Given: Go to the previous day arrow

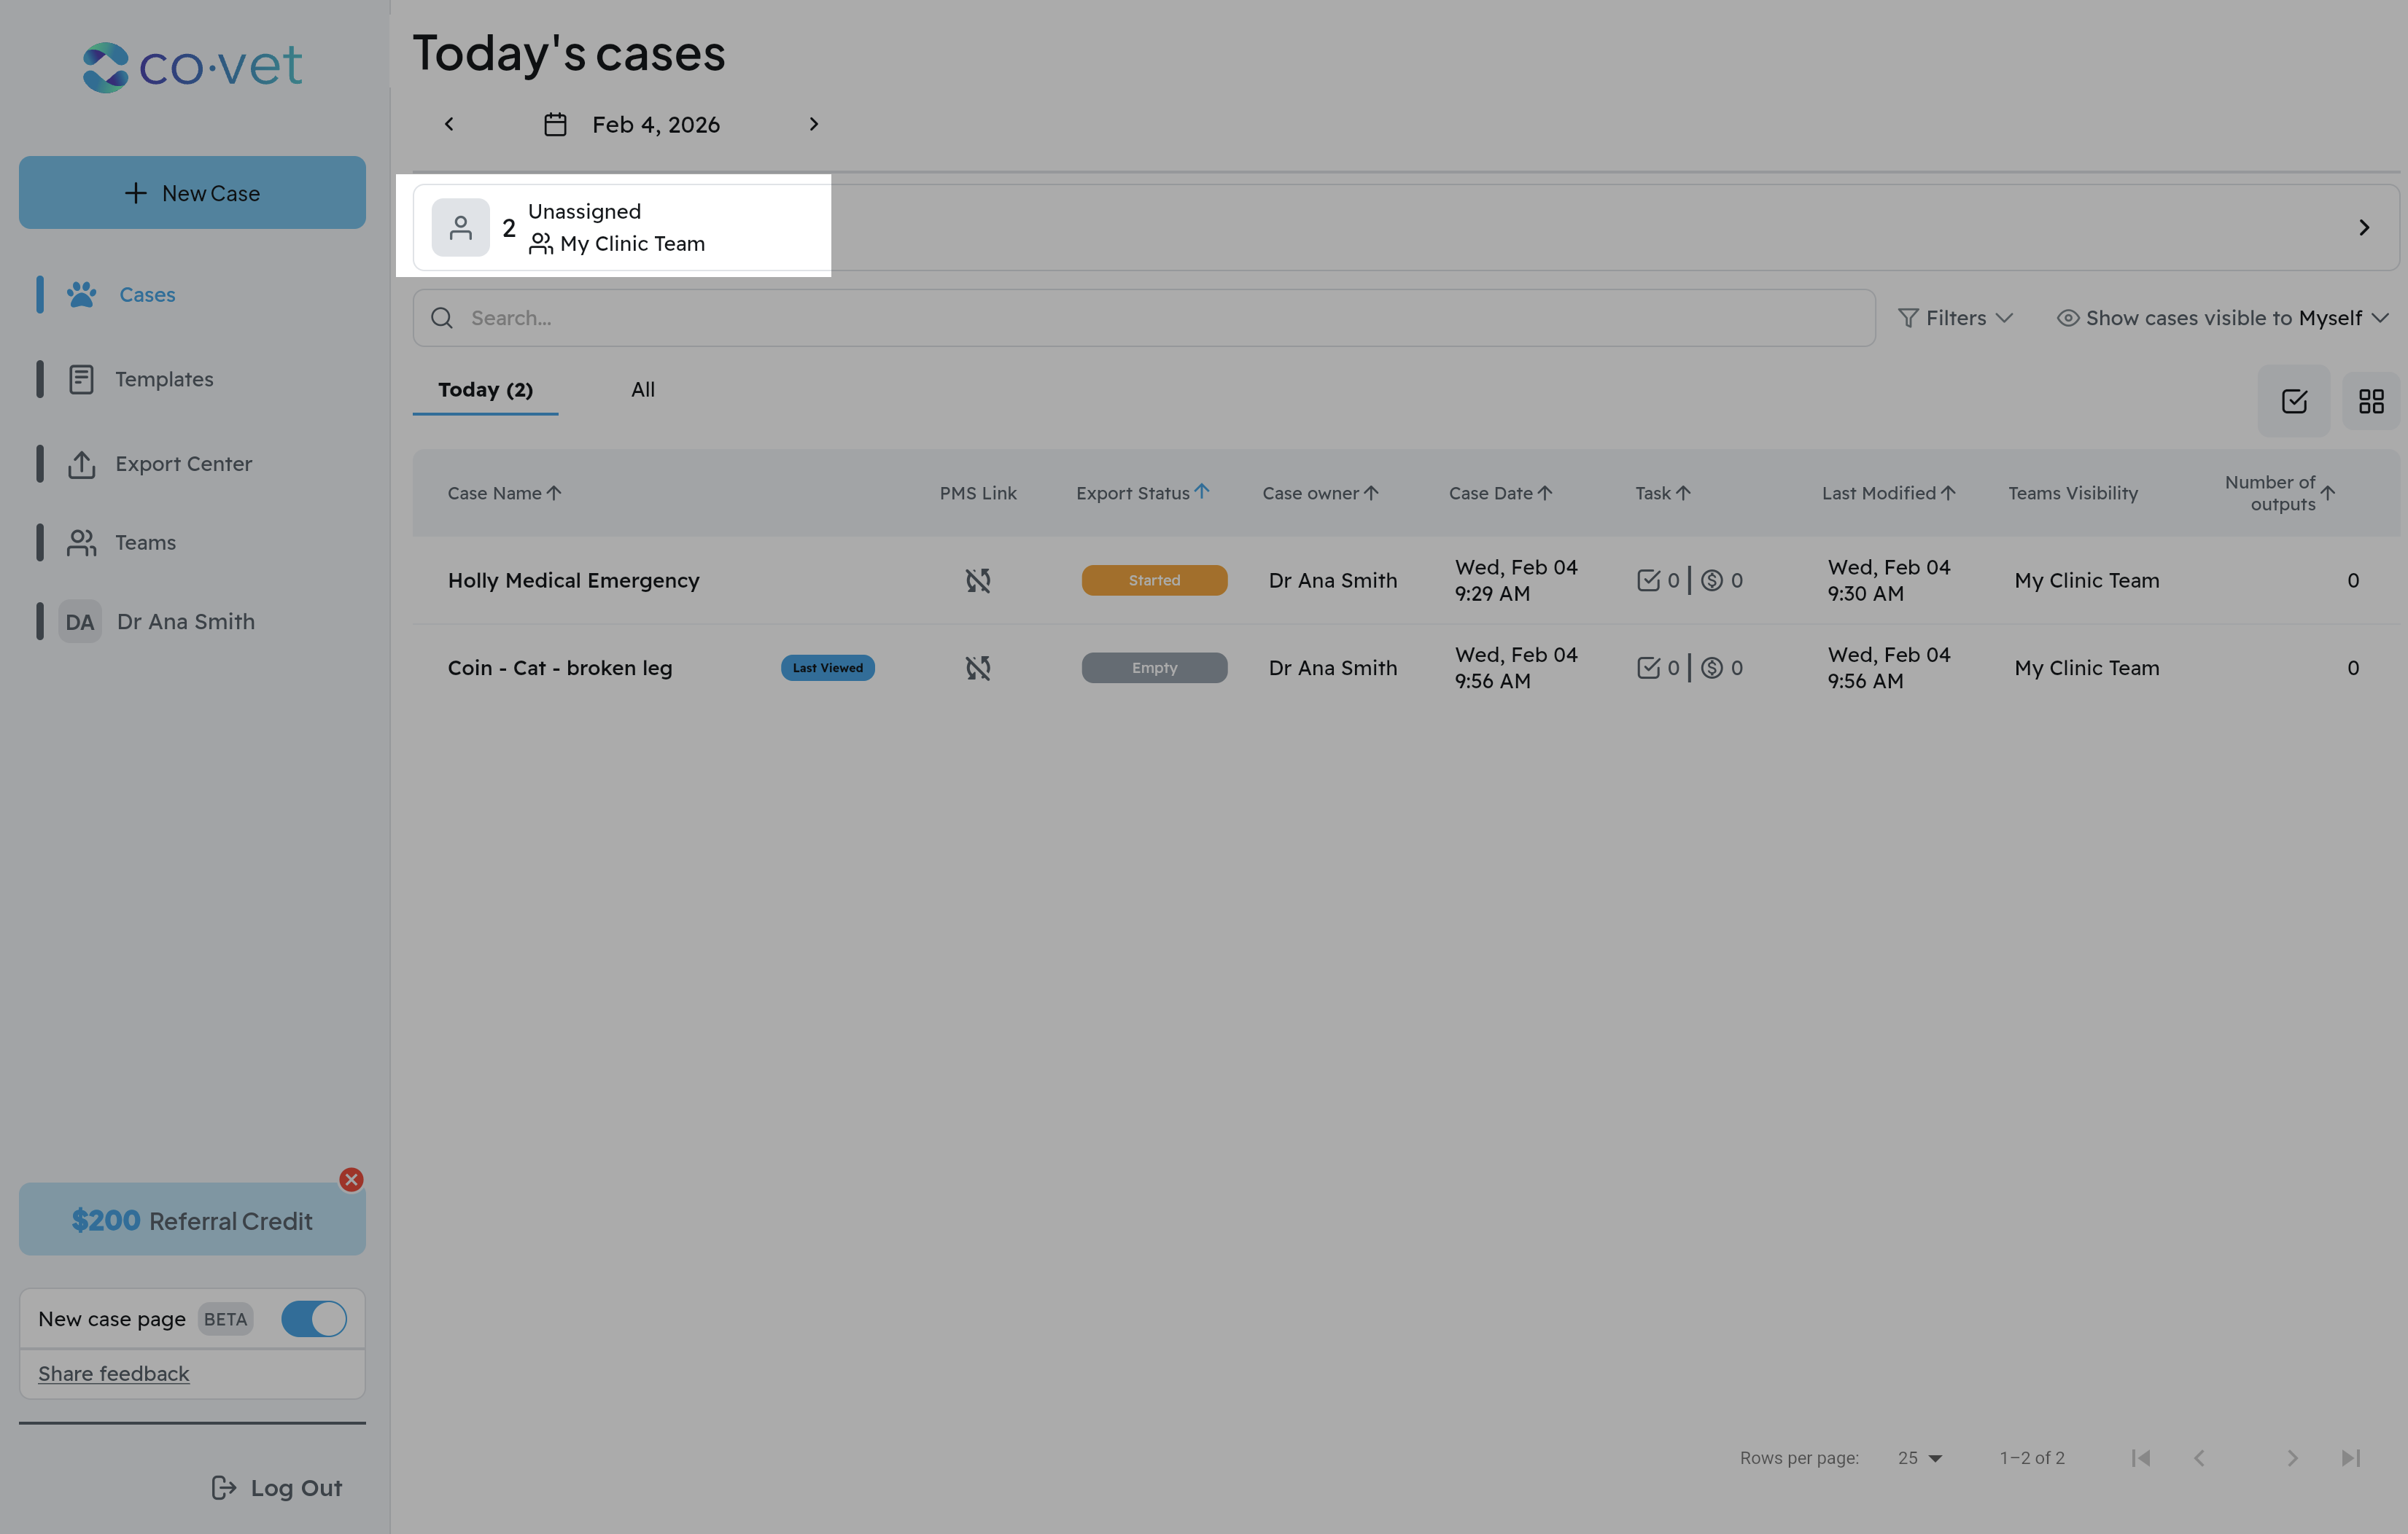Looking at the screenshot, I should [x=449, y=124].
